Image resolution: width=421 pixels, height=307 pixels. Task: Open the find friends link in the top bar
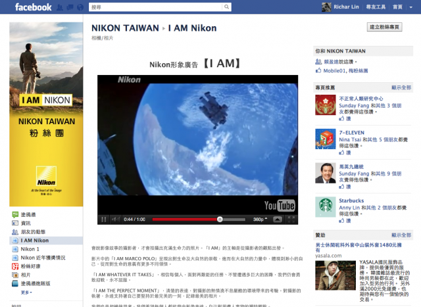[376, 7]
